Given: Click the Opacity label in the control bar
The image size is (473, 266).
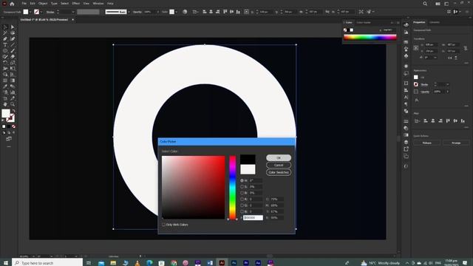Looking at the screenshot, I should (x=137, y=12).
